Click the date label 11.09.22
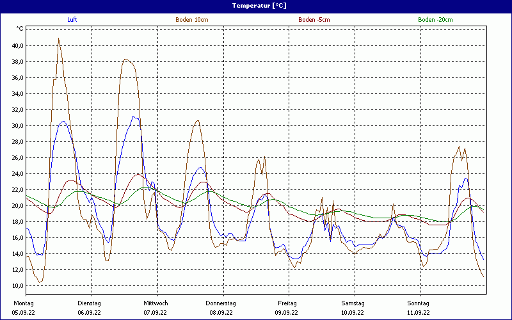Screen dimensions: 512x320 (419, 313)
